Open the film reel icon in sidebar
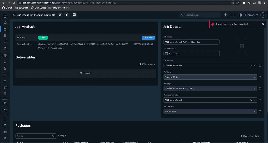 coord(5,35)
